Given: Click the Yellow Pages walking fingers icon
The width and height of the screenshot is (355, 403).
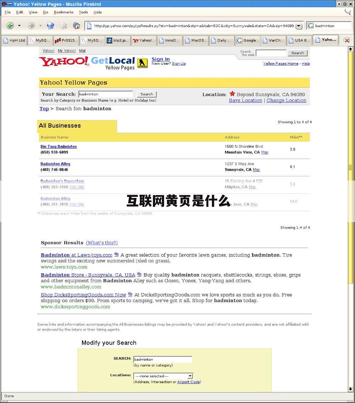Looking at the screenshot, I should click(142, 63).
